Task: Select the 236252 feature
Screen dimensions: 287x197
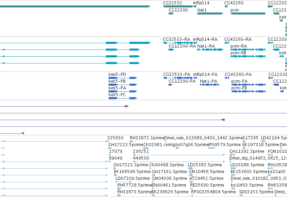Action: [x=179, y=155]
